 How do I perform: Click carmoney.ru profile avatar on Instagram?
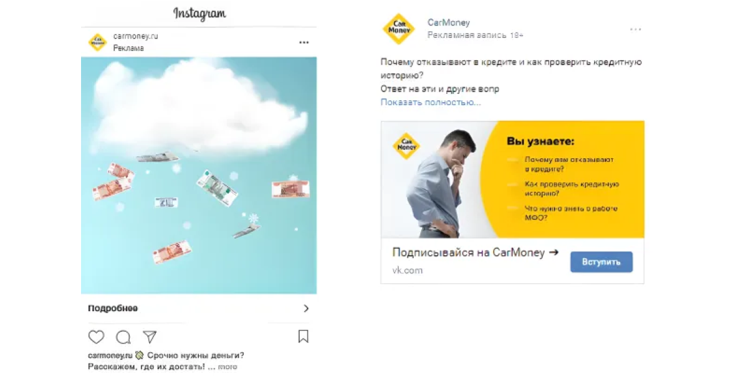(x=97, y=42)
